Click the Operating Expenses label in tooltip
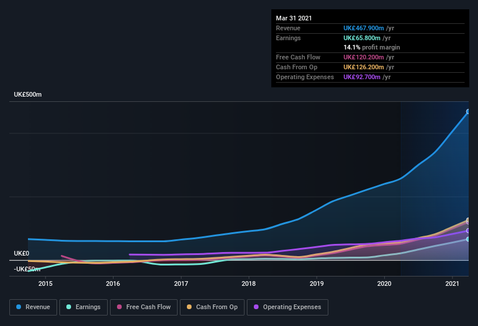 click(x=305, y=77)
